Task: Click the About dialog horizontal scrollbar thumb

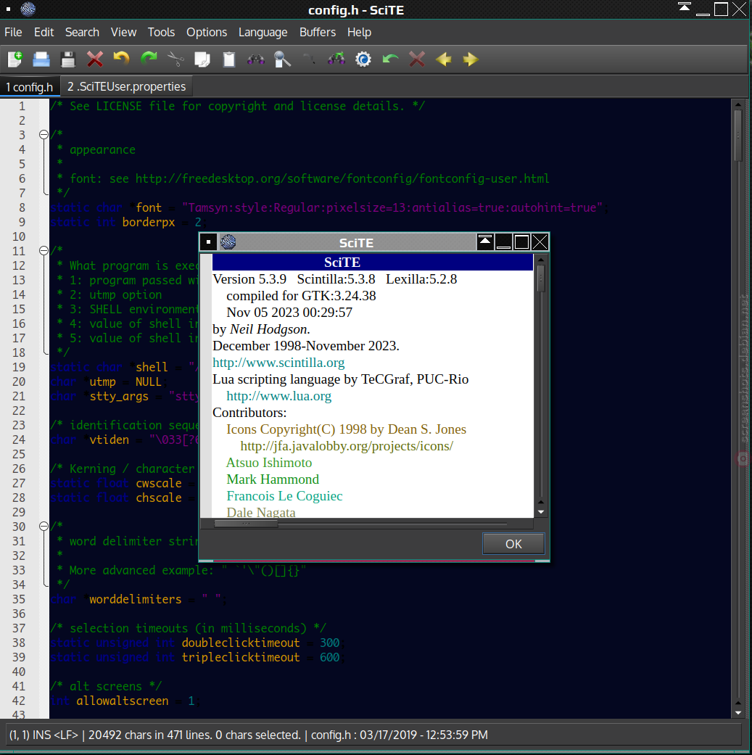Action: [x=246, y=524]
